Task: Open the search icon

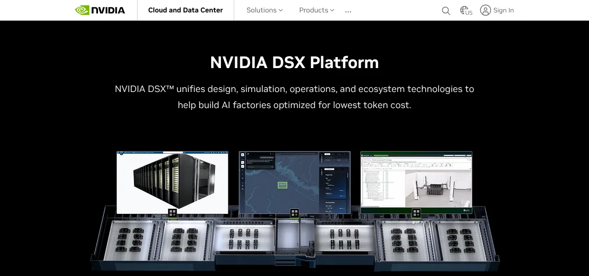Action: click(x=446, y=11)
